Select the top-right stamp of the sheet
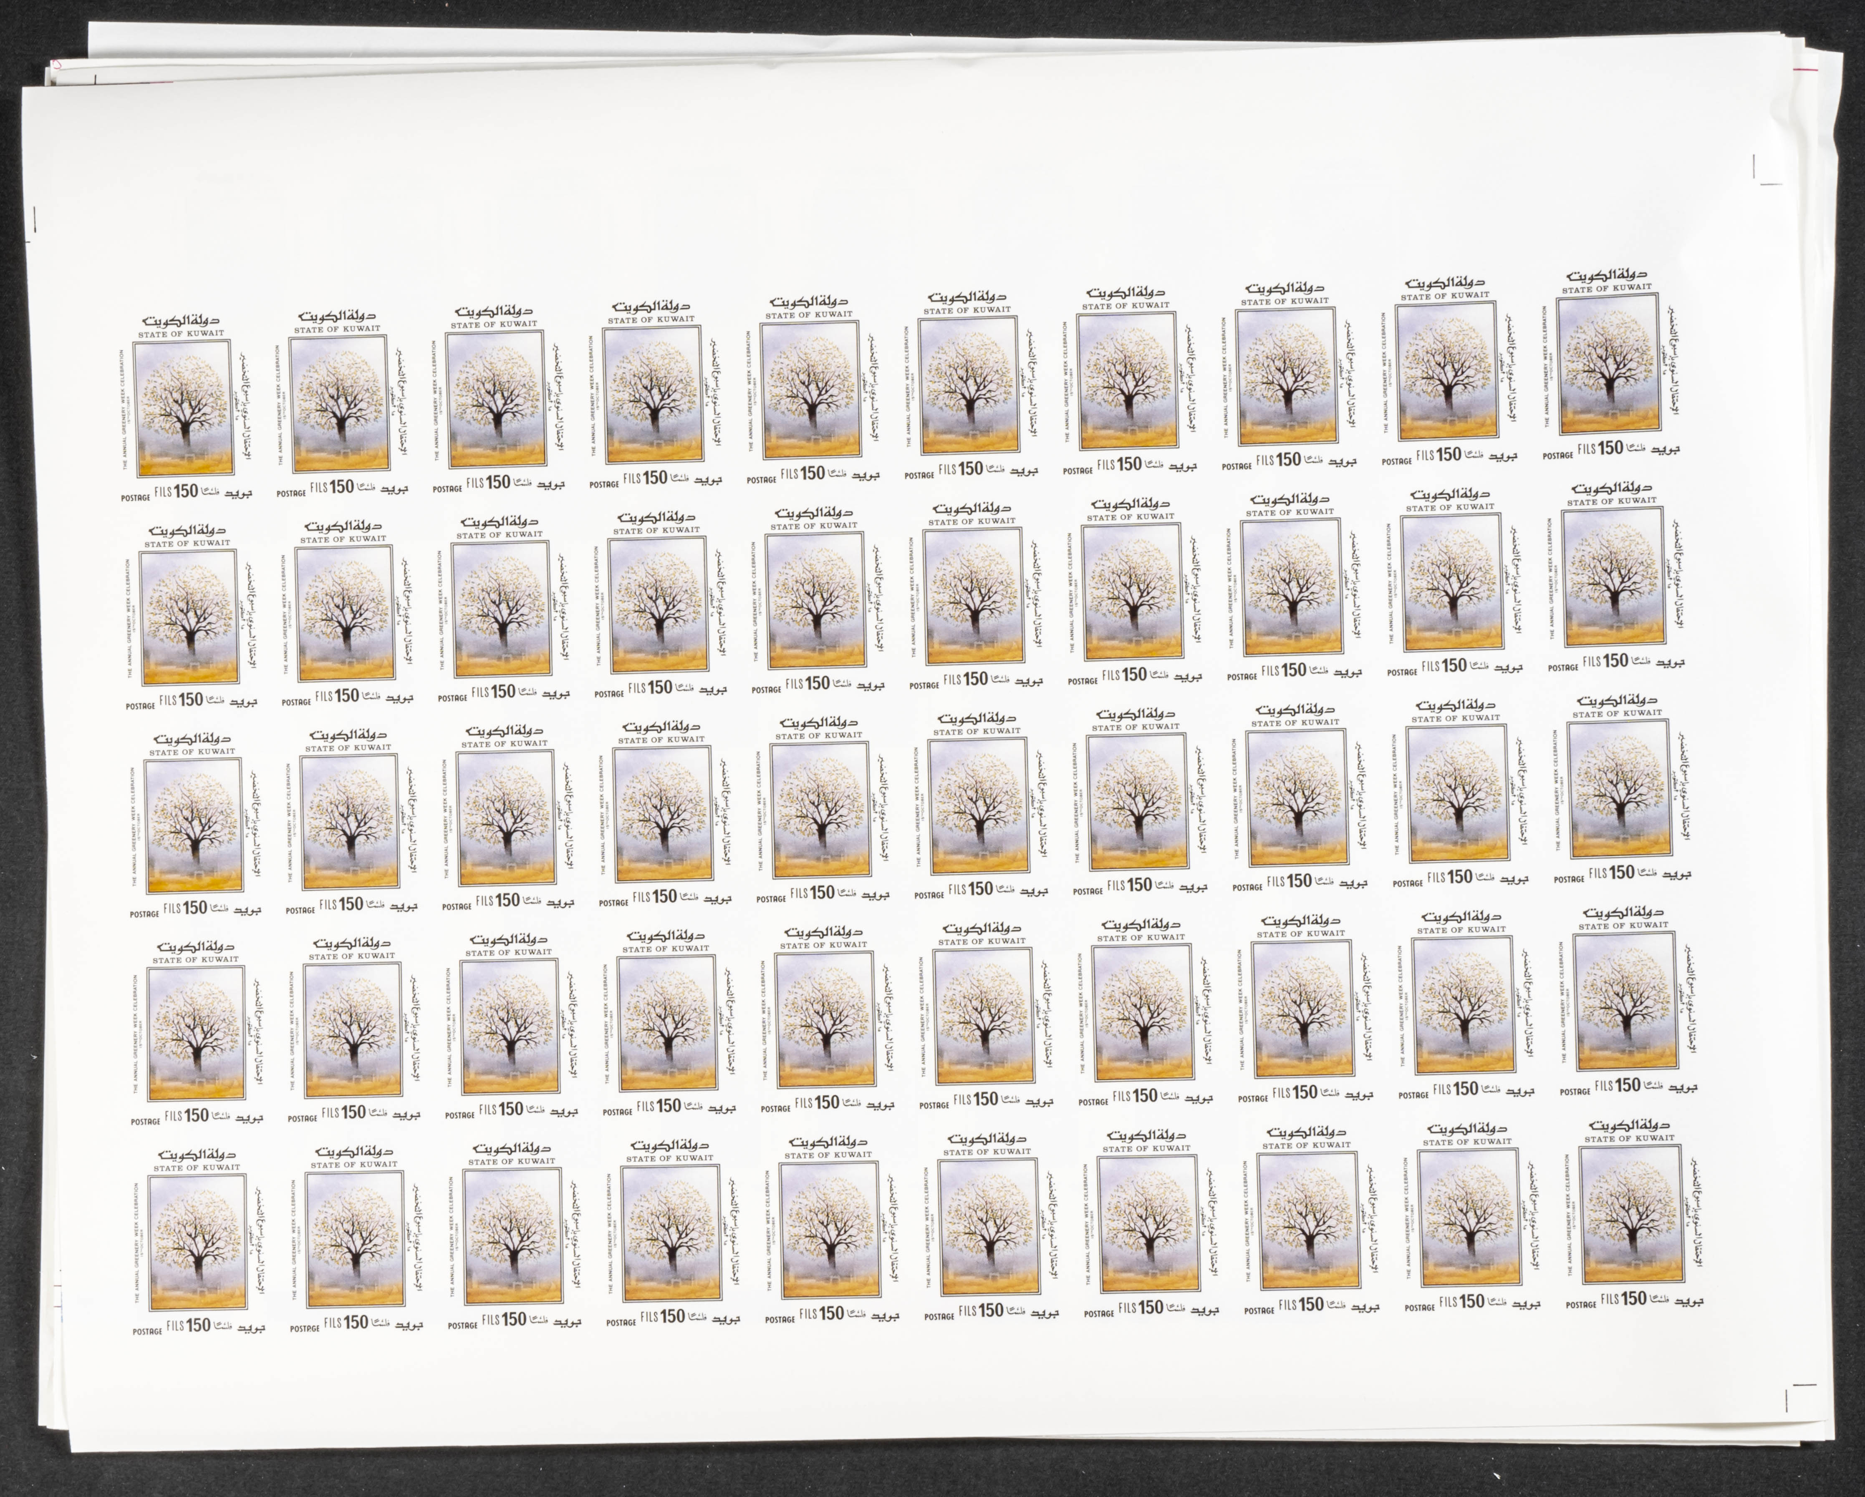This screenshot has height=1497, width=1865. tap(1610, 363)
